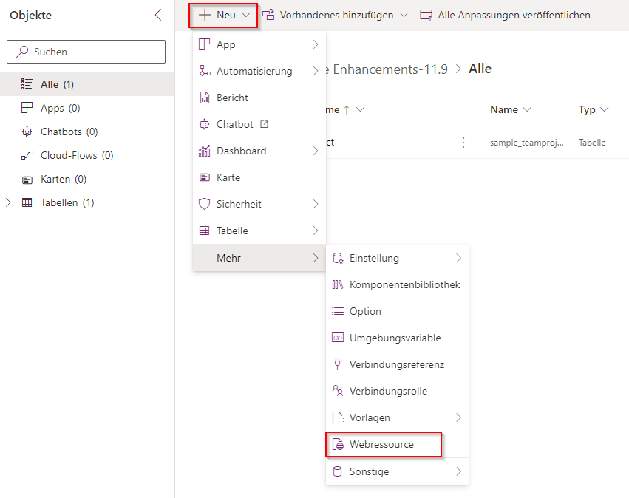Open the row's three-dot options menu
629x498 pixels.
463,143
